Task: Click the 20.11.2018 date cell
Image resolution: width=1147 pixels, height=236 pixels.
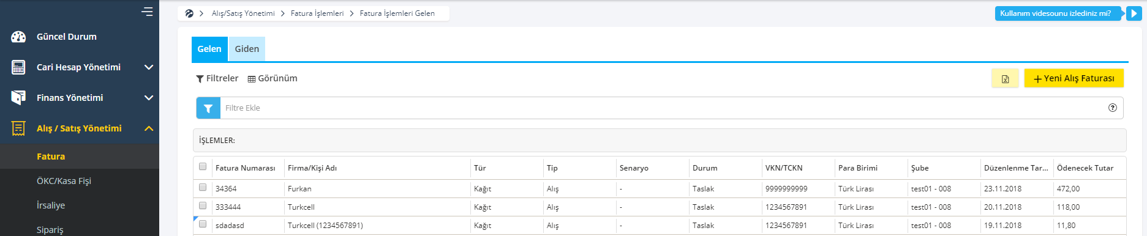Action: point(1002,207)
